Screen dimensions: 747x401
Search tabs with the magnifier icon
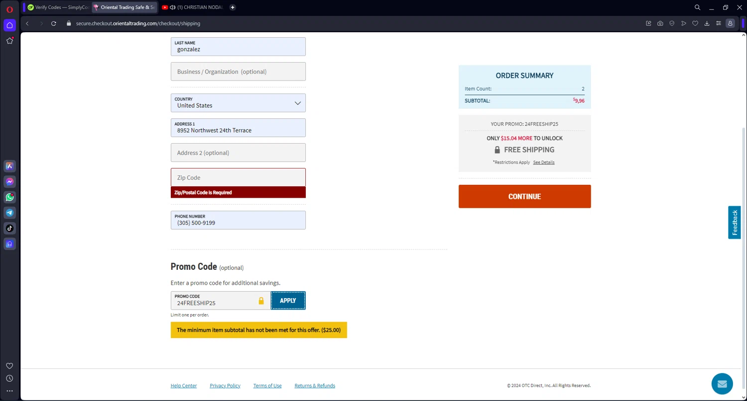pyautogui.click(x=697, y=7)
